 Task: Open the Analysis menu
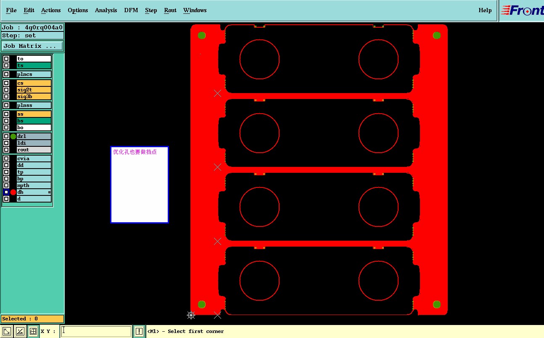(106, 10)
